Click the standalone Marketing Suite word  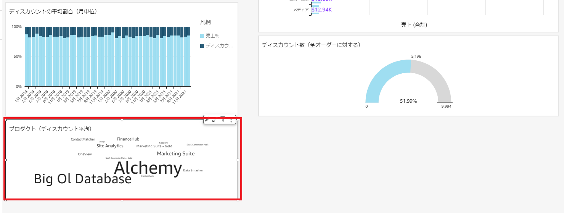tap(176, 153)
